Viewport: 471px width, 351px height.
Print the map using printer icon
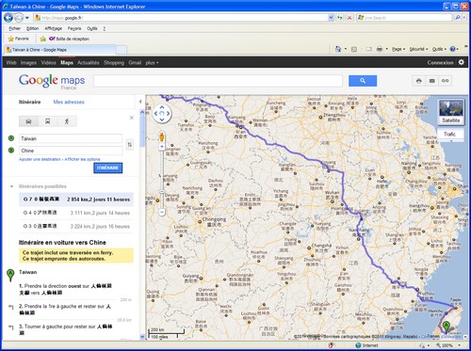pyautogui.click(x=419, y=81)
